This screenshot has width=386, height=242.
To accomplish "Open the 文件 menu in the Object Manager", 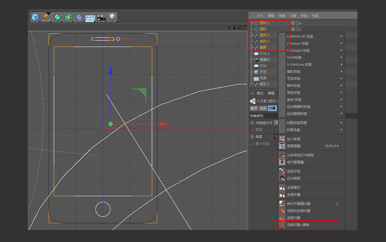I will click(x=260, y=16).
